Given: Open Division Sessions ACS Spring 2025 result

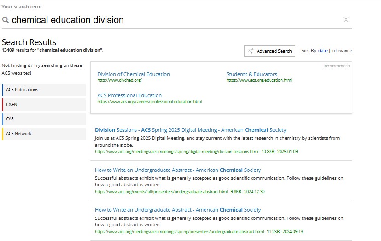Looking at the screenshot, I should [191, 130].
